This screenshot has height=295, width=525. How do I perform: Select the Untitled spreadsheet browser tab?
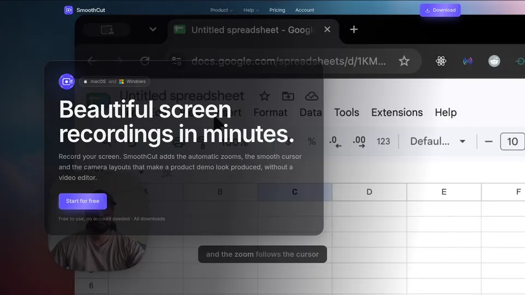click(x=253, y=30)
